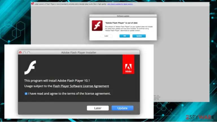Click the Software update dialog title bar
217x122 pixels.
coord(123,16)
